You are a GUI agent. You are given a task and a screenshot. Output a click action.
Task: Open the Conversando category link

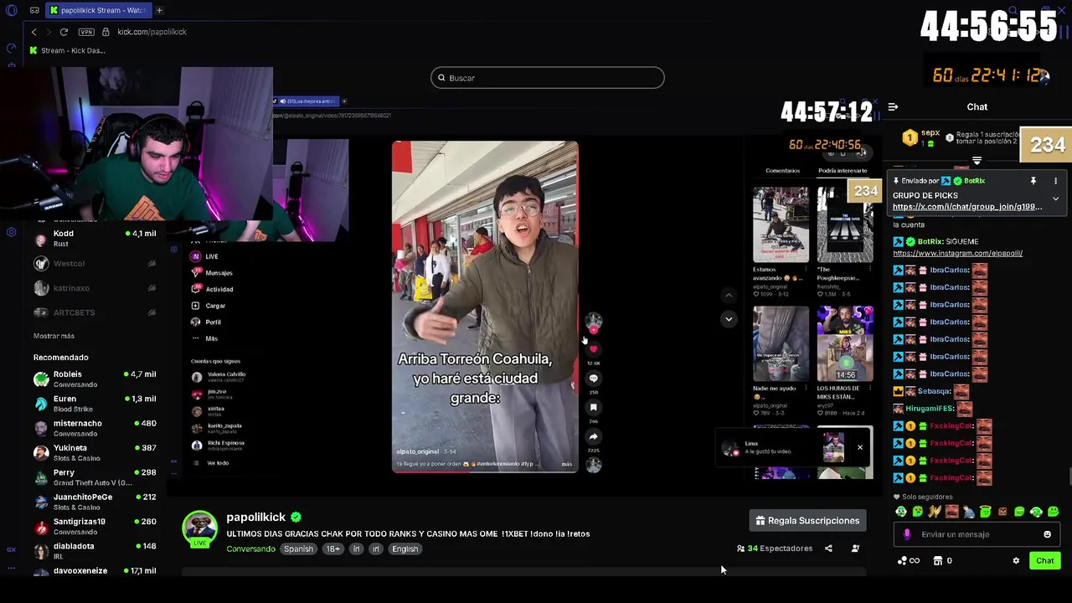pyautogui.click(x=250, y=549)
